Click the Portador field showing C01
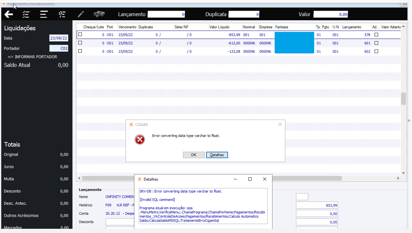The width and height of the screenshot is (412, 233). 59,48
